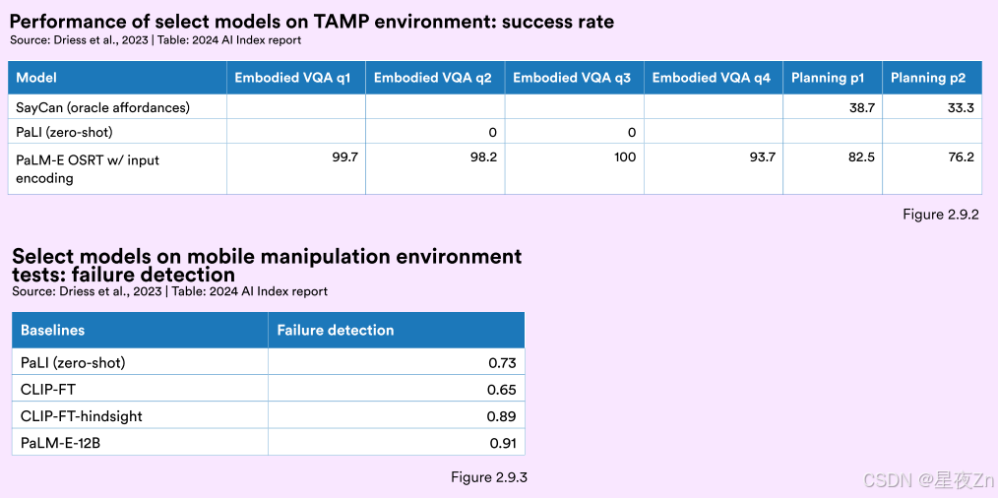Click the "Figure 2.9.2" caption

click(941, 215)
